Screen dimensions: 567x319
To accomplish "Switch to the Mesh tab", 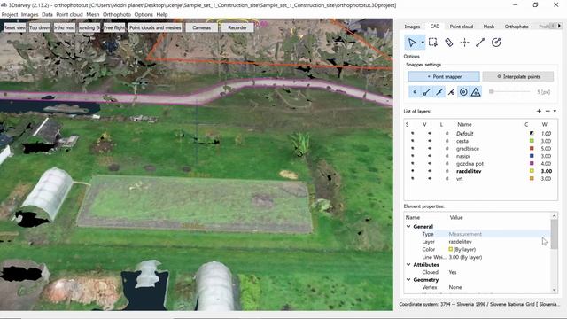I will (488, 27).
